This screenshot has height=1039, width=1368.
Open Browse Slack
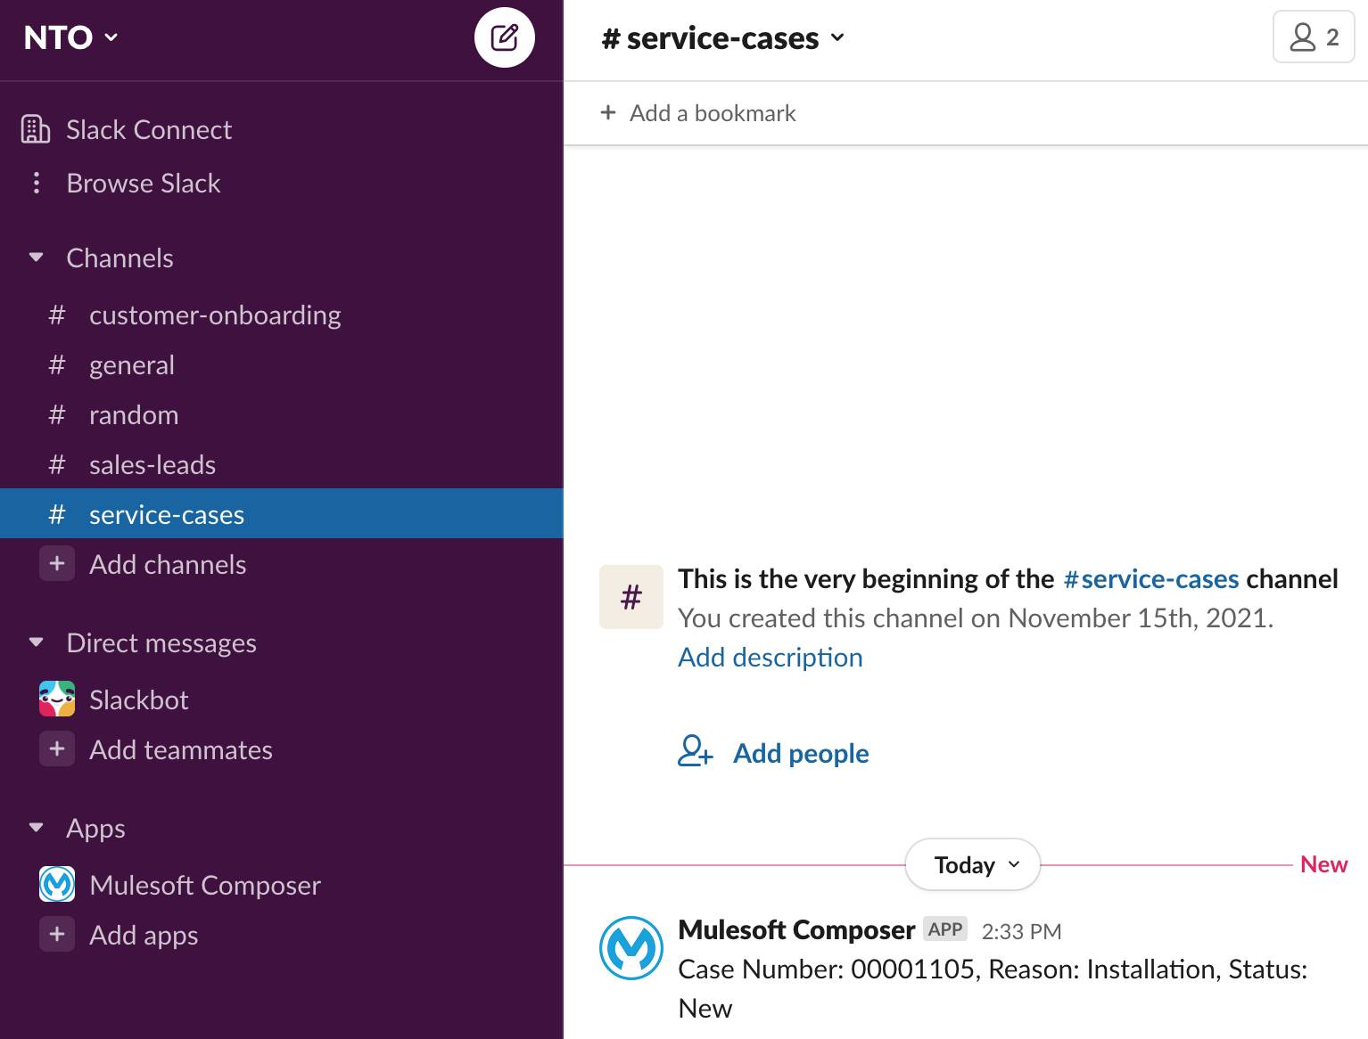[x=143, y=184]
